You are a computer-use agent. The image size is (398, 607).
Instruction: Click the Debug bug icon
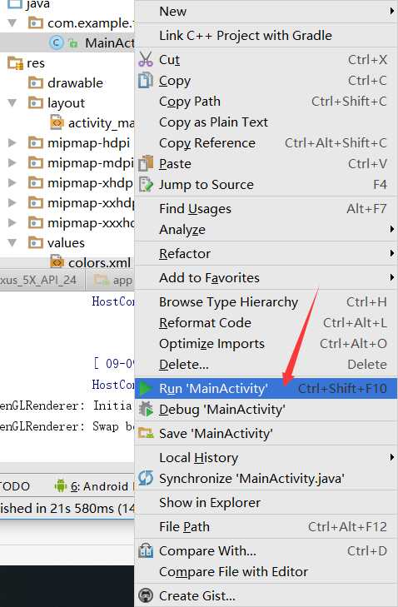(x=146, y=409)
